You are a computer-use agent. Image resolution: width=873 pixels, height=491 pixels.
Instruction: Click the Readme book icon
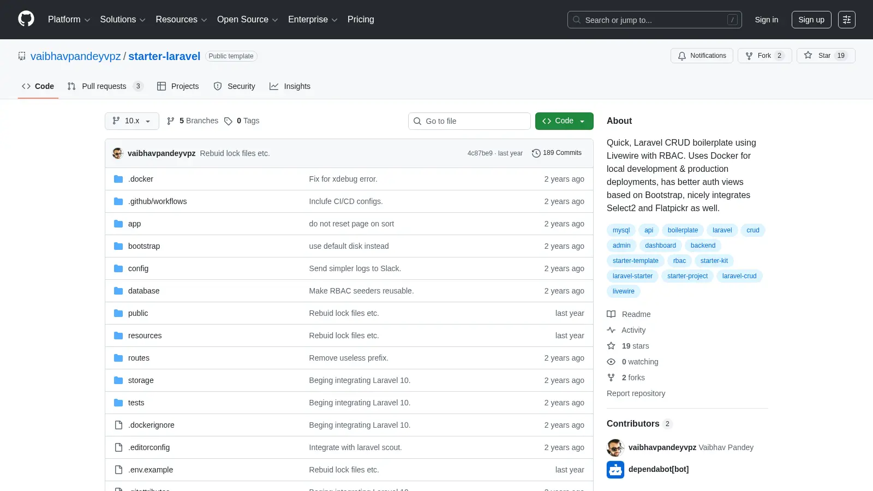611,314
